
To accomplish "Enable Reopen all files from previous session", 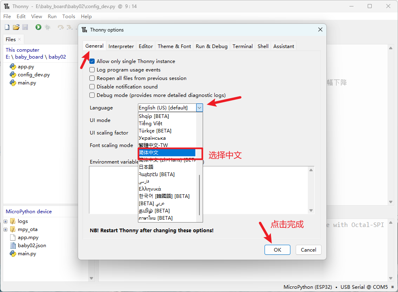I will coord(92,78).
